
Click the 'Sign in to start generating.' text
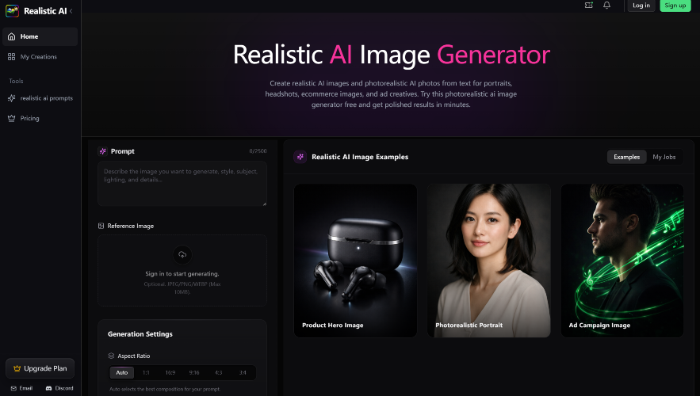(182, 274)
